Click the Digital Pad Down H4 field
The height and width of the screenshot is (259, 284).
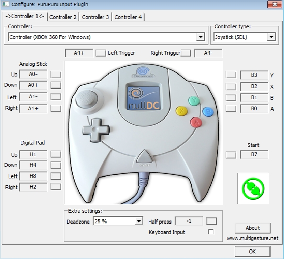point(33,165)
